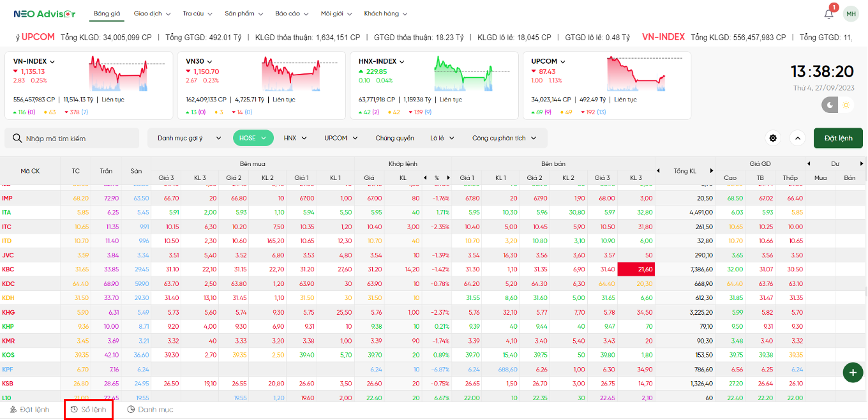Click left arrow beside Dư column

tap(809, 163)
